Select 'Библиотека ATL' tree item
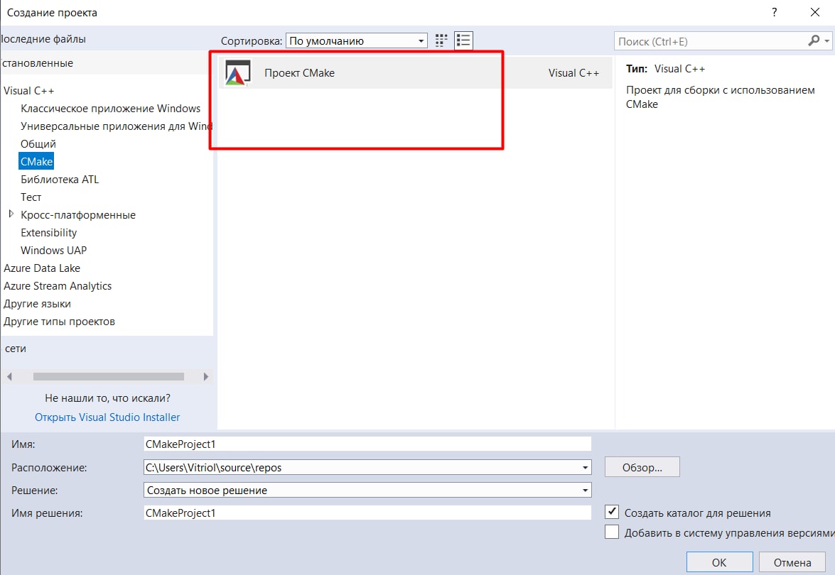The image size is (835, 575). pyautogui.click(x=60, y=180)
